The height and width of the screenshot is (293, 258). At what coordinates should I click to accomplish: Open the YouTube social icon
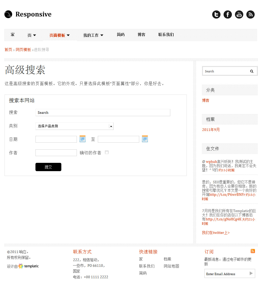pos(239,15)
